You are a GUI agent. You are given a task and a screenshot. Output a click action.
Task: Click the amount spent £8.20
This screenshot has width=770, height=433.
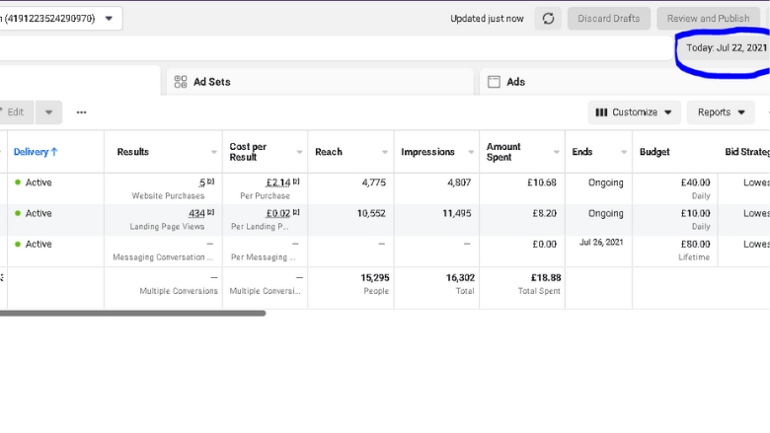pos(545,213)
